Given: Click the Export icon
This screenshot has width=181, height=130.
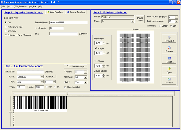Looking at the screenshot, I should pyautogui.click(x=169, y=58).
